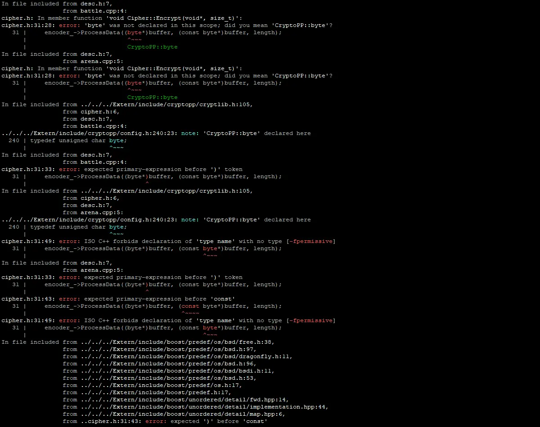Click the boost free.h:38 include path

tap(178, 342)
